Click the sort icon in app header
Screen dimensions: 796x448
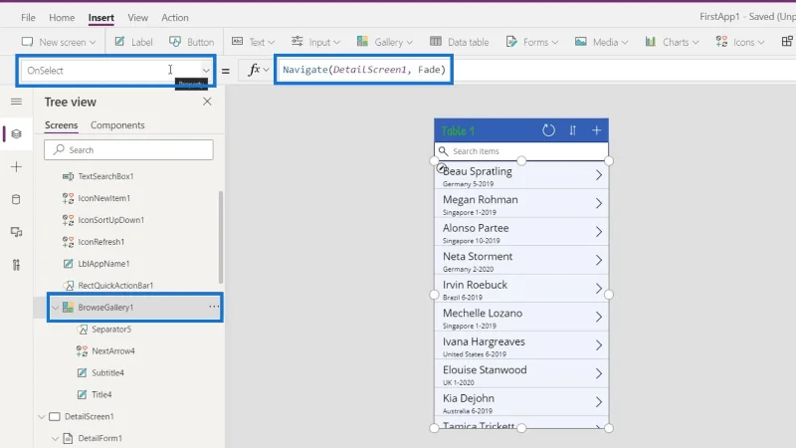(573, 130)
